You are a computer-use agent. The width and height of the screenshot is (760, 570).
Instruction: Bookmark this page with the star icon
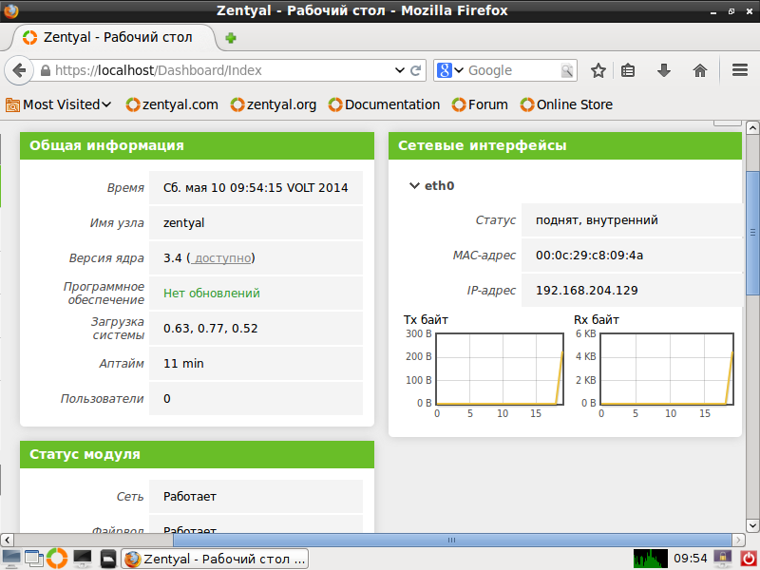[x=598, y=70]
